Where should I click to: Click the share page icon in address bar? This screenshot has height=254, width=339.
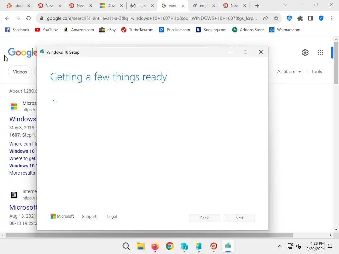pos(266,19)
